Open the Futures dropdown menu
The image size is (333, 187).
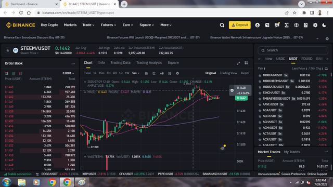pyautogui.click(x=108, y=25)
